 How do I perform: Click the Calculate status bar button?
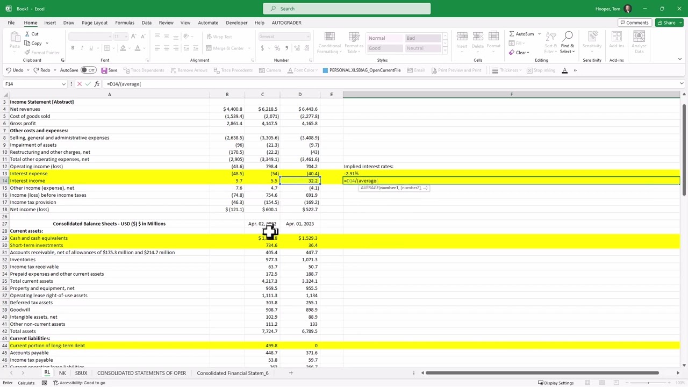(26, 383)
